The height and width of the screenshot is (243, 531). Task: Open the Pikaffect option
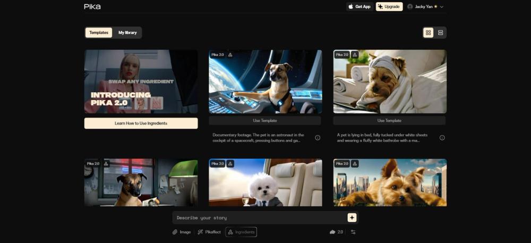click(209, 232)
